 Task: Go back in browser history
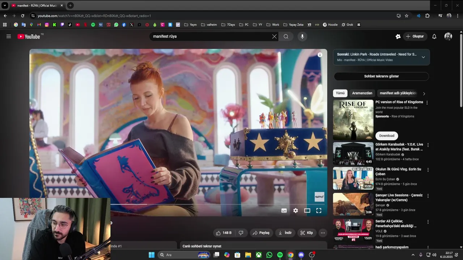click(5, 16)
